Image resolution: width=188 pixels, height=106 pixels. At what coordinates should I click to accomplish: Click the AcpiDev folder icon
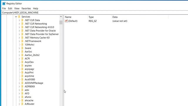click(x=22, y=62)
